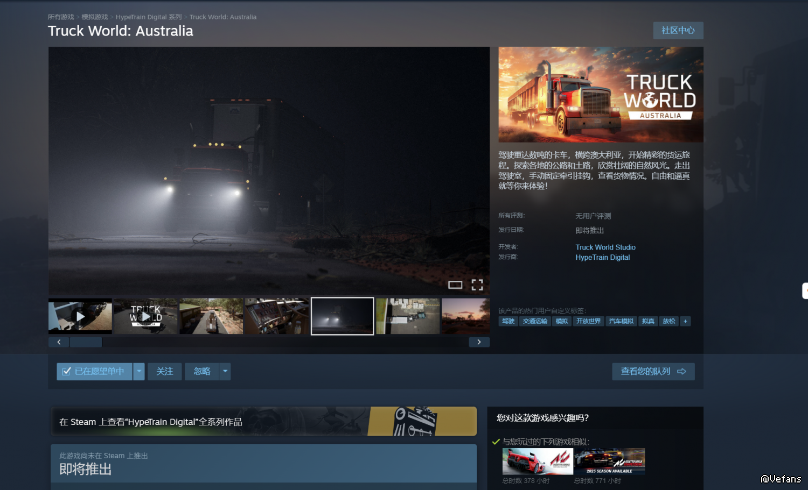
Task: Click the 拟真 tag
Action: (648, 321)
